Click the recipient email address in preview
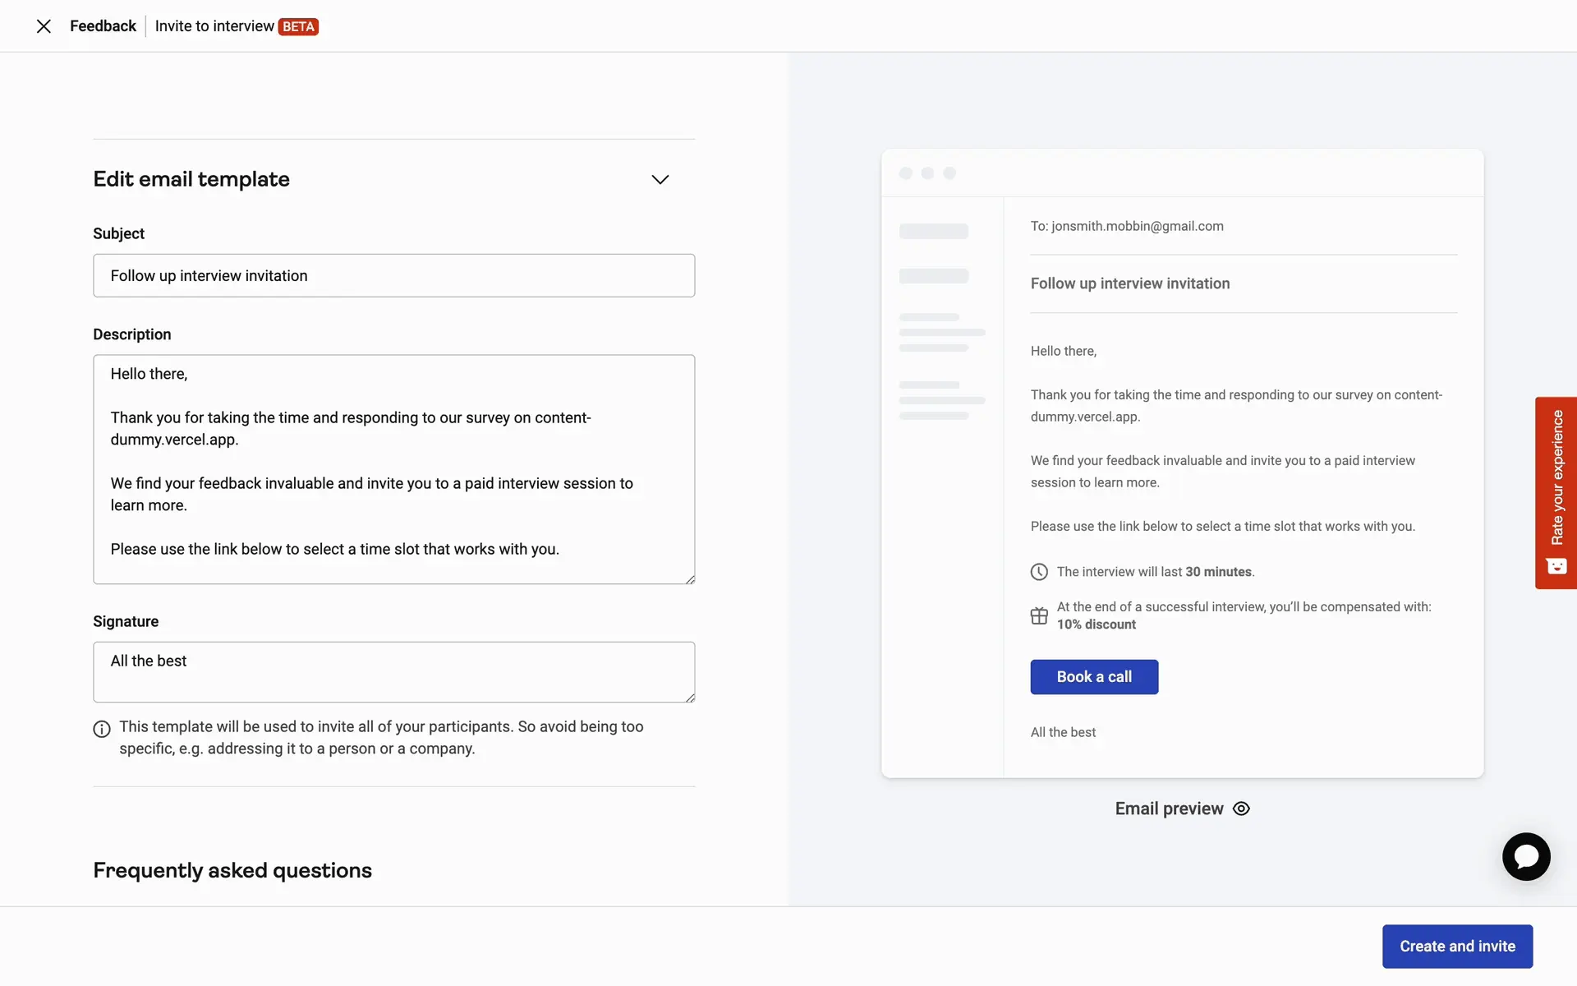The image size is (1577, 986). click(1137, 226)
